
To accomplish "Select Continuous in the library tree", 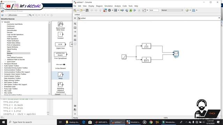I will (11, 26).
